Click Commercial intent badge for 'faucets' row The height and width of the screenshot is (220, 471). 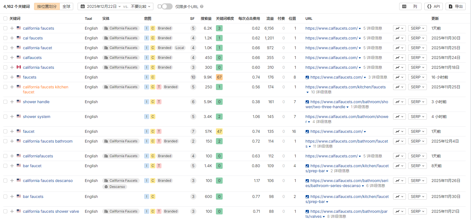tap(153, 77)
